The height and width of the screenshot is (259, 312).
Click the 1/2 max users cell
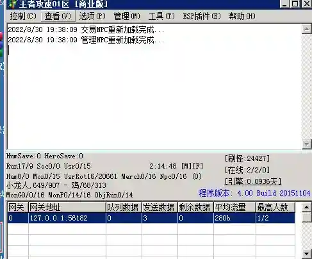click(x=275, y=218)
